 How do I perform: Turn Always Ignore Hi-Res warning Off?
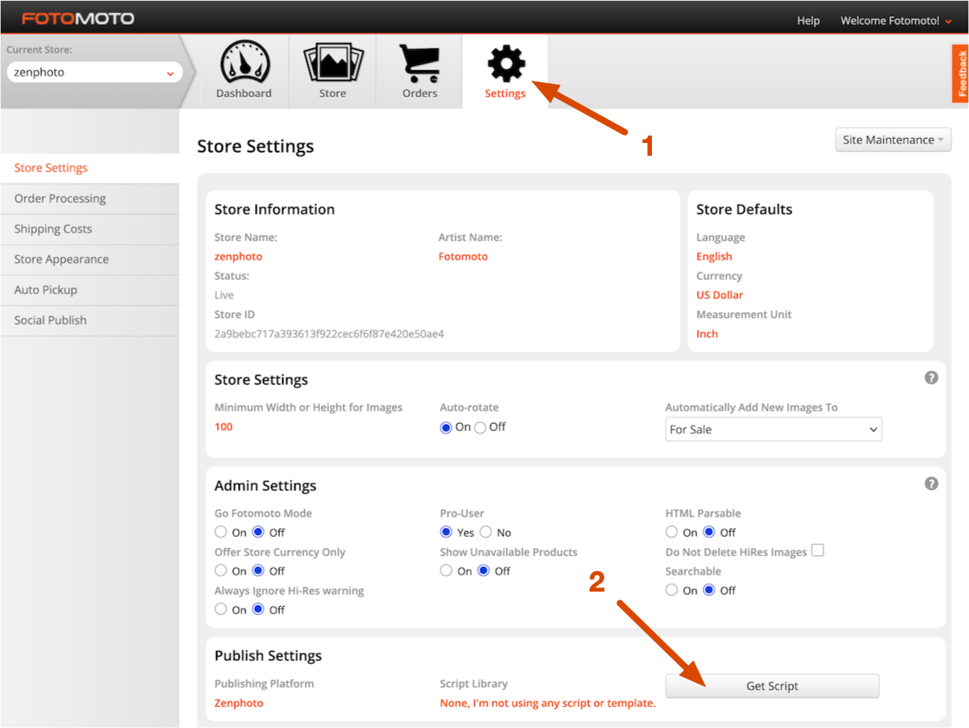click(x=258, y=609)
